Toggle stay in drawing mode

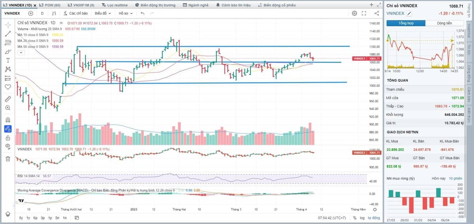[8, 129]
